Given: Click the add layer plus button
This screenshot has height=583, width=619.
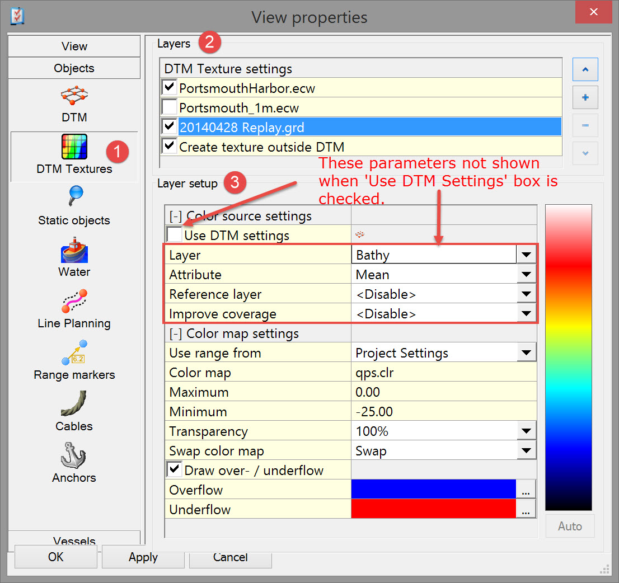Looking at the screenshot, I should (x=585, y=97).
